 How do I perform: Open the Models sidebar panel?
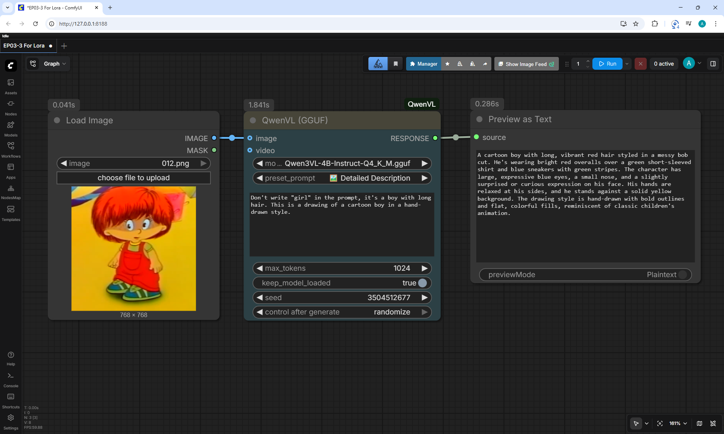click(x=11, y=129)
